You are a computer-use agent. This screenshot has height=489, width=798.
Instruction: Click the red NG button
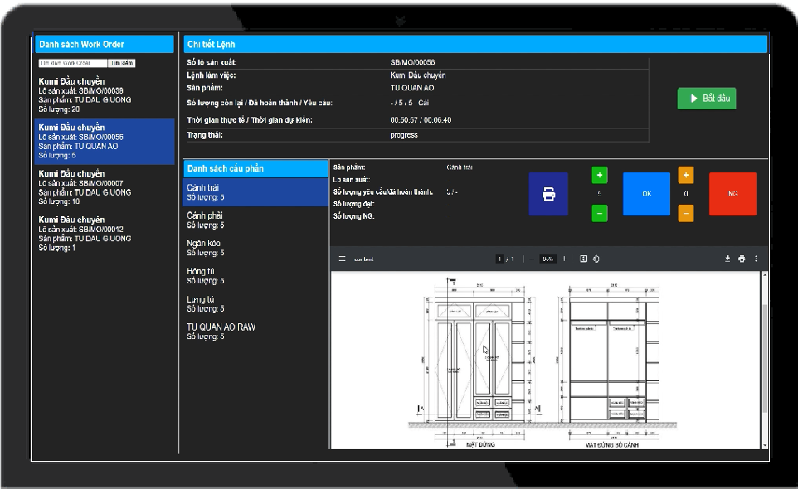[732, 194]
